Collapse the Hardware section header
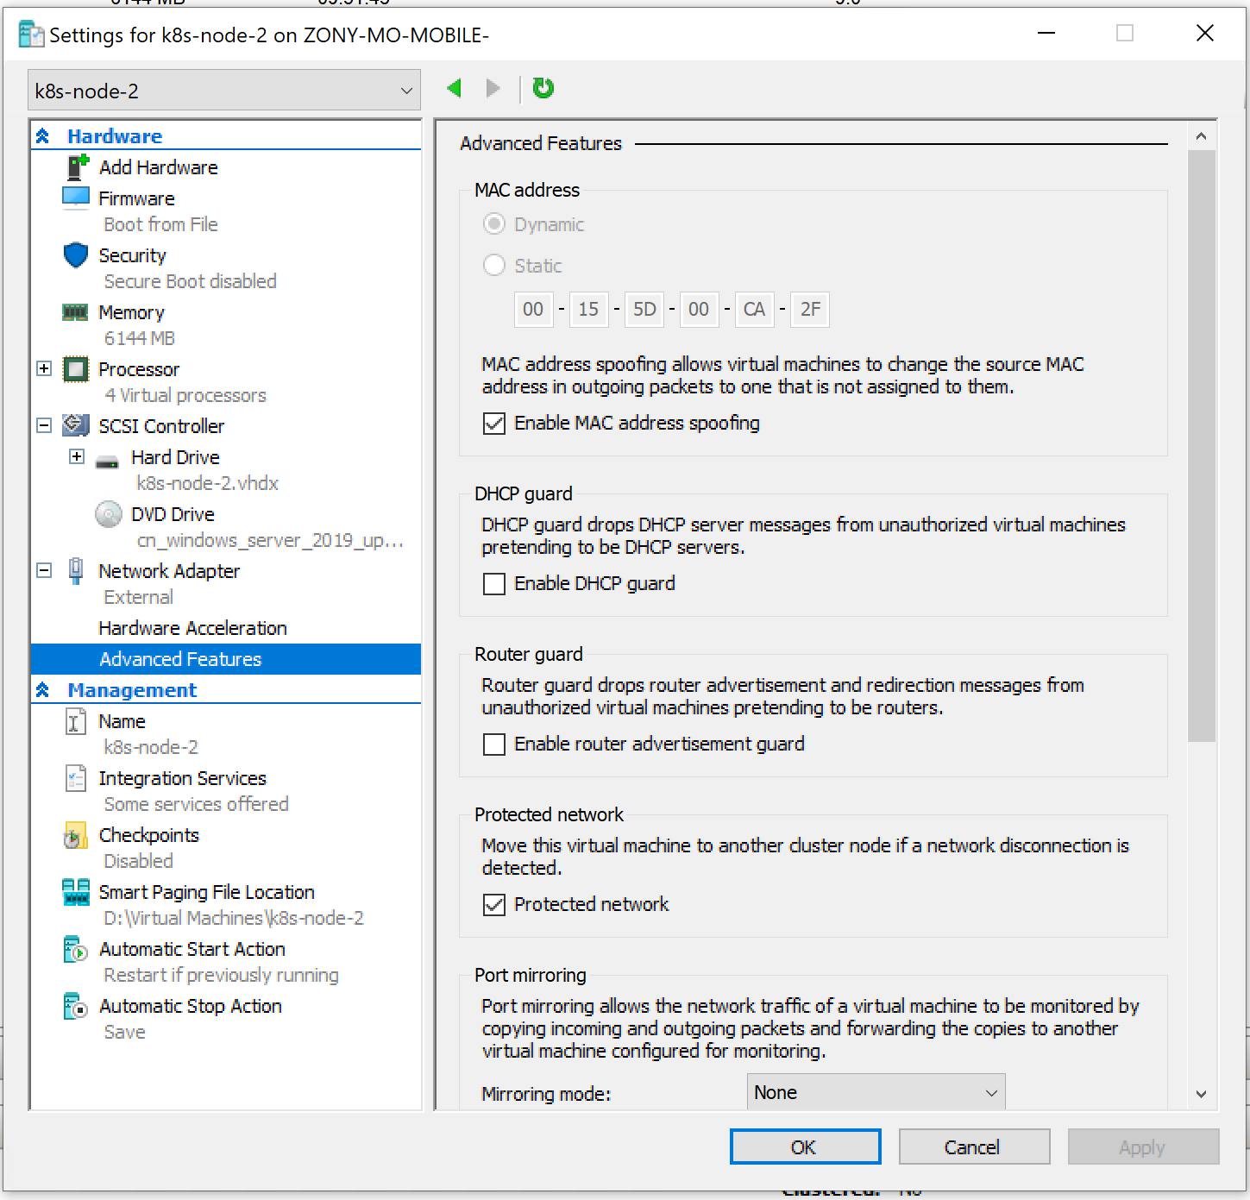Screen dimensions: 1250x1200 tap(41, 135)
